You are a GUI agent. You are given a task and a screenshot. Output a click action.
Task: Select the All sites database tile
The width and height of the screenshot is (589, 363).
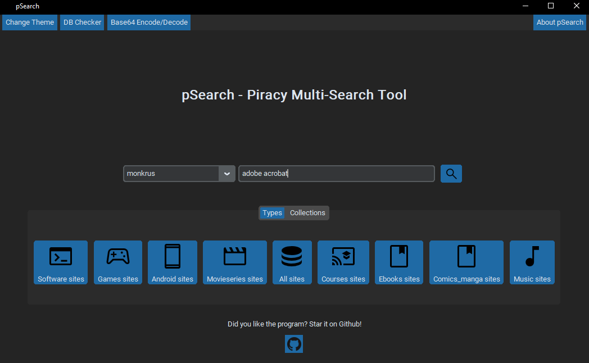(x=292, y=262)
